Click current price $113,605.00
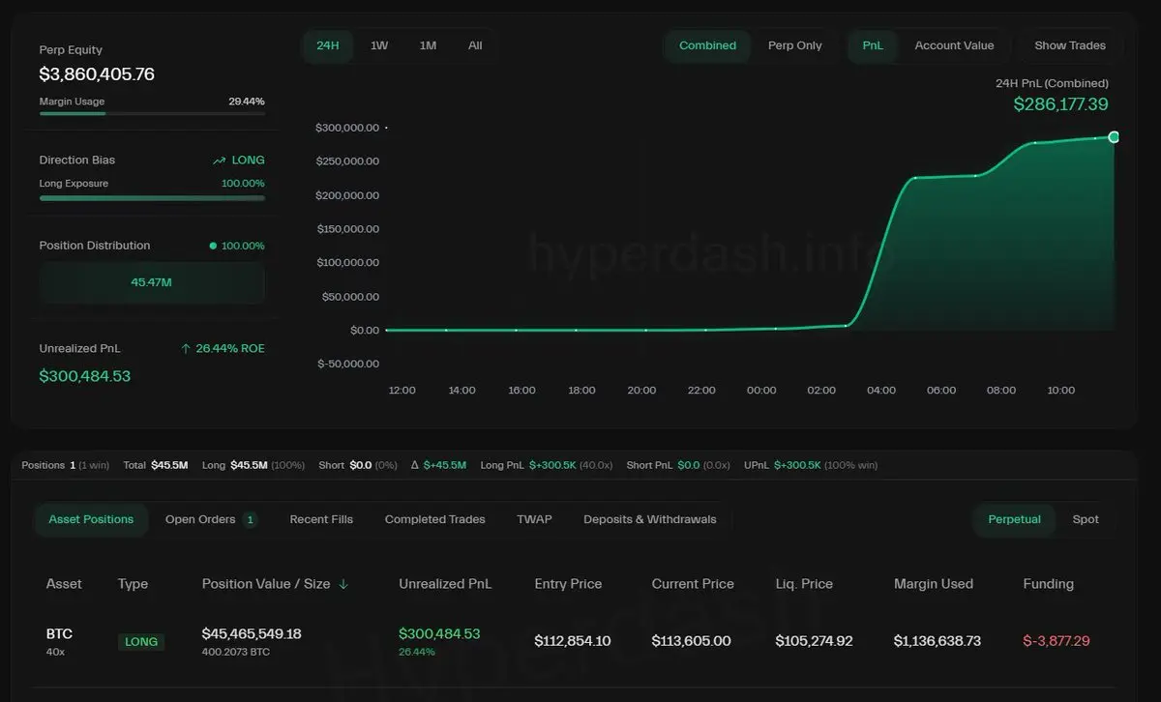 click(691, 641)
